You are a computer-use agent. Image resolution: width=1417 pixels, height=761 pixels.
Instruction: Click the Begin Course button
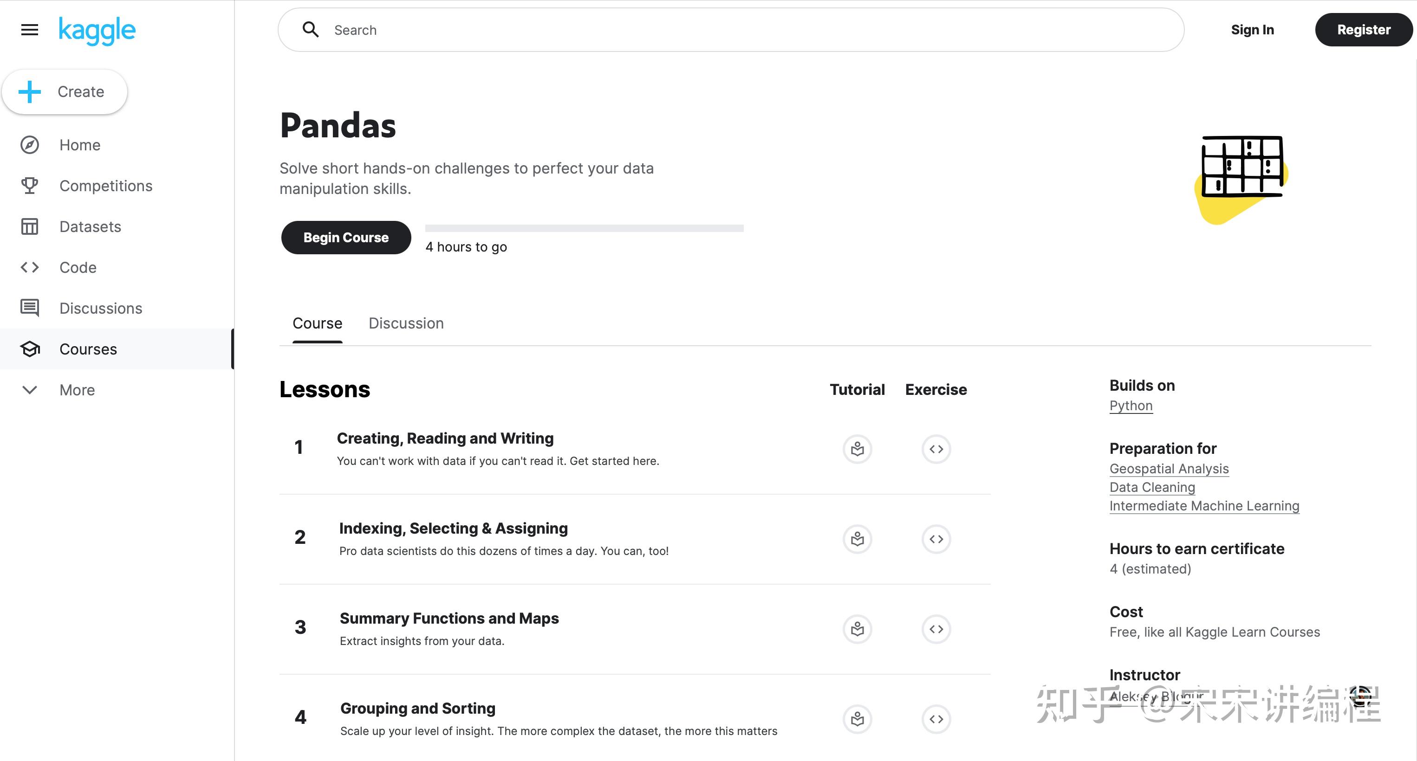(x=346, y=238)
